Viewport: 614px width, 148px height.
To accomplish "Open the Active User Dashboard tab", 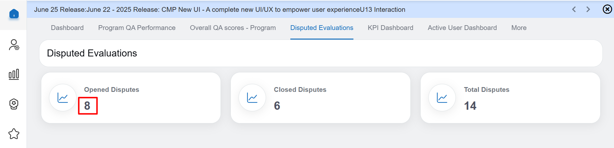I will tap(462, 28).
